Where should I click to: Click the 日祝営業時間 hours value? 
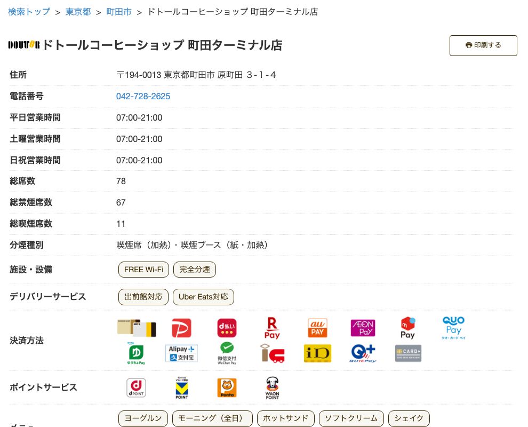click(x=139, y=161)
